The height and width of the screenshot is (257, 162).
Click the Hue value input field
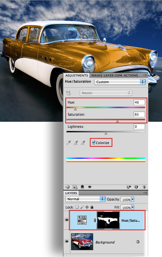click(139, 102)
